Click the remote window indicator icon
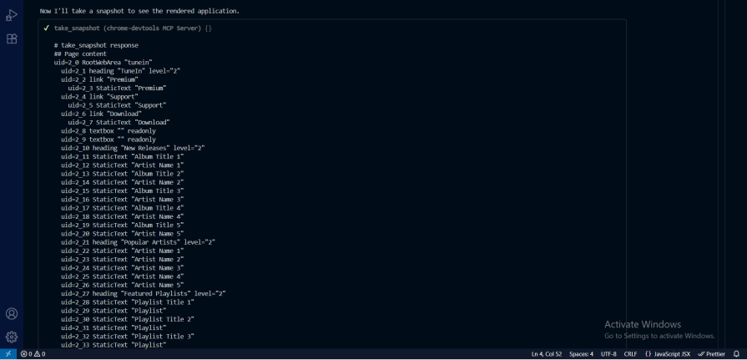This screenshot has height=360, width=747. (x=8, y=354)
